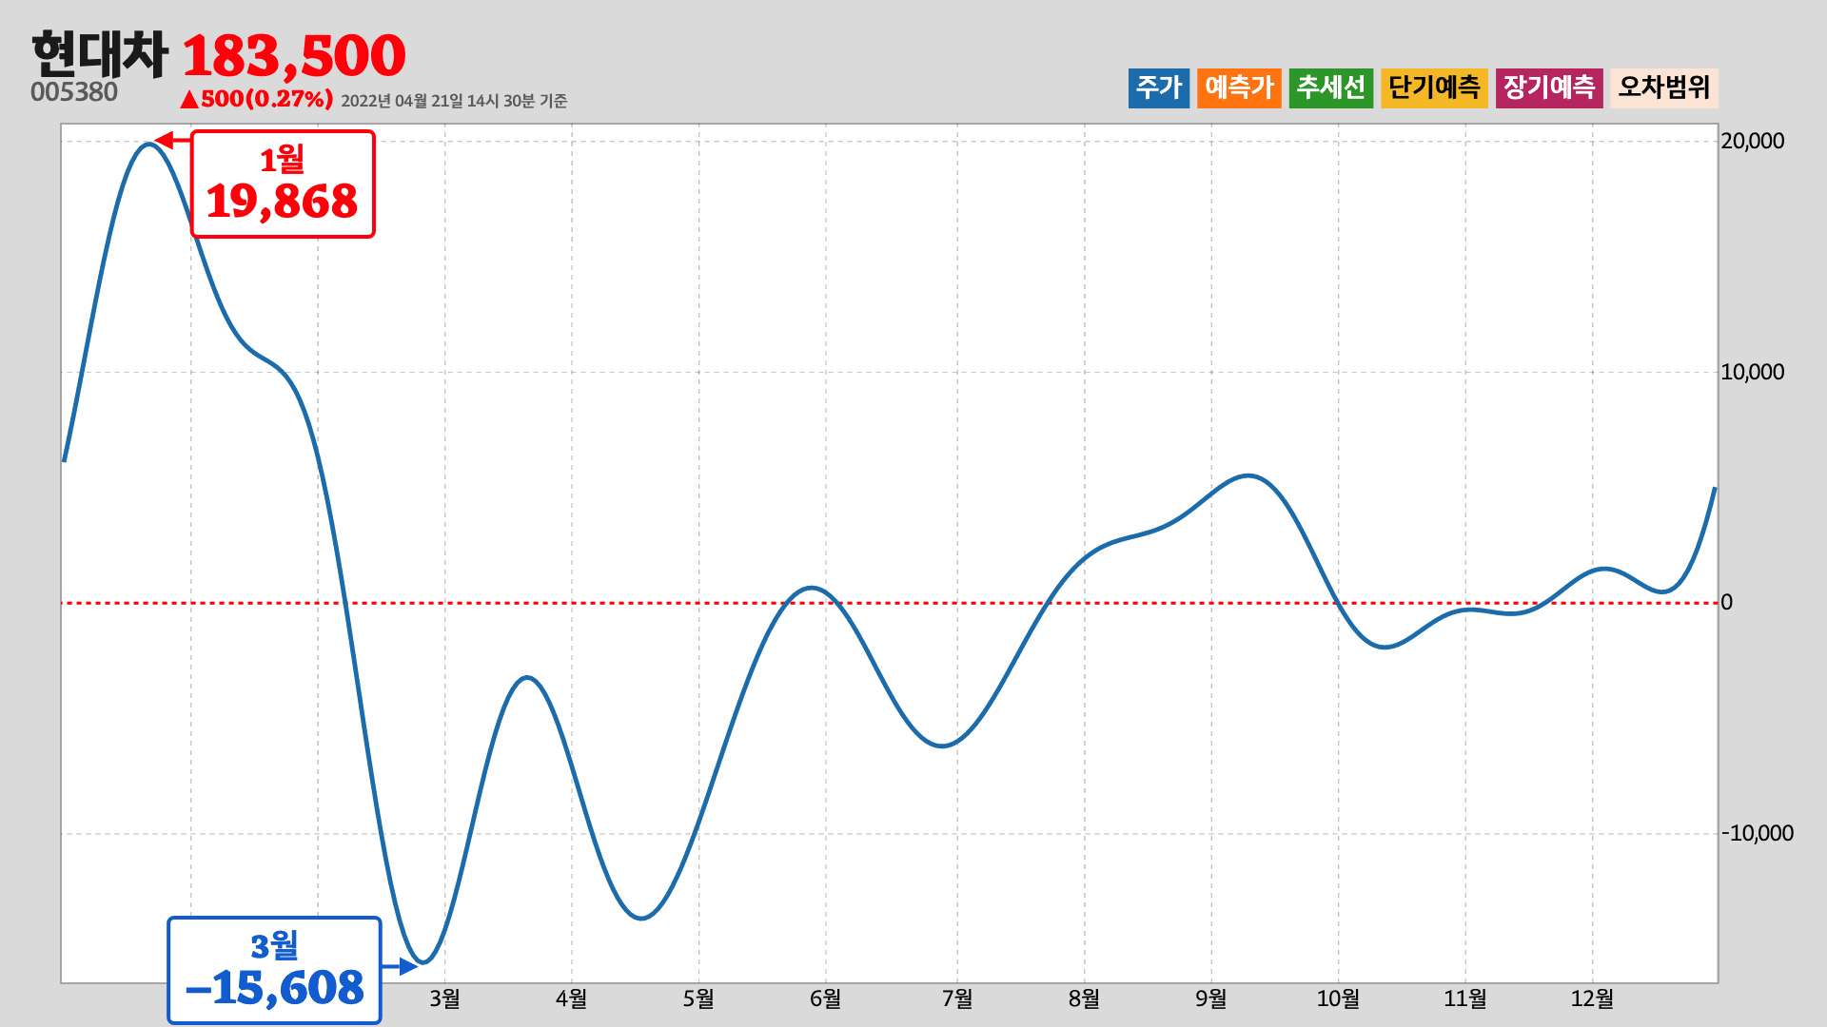Click the current price 183,500
This screenshot has width=1827, height=1027.
coord(294,56)
